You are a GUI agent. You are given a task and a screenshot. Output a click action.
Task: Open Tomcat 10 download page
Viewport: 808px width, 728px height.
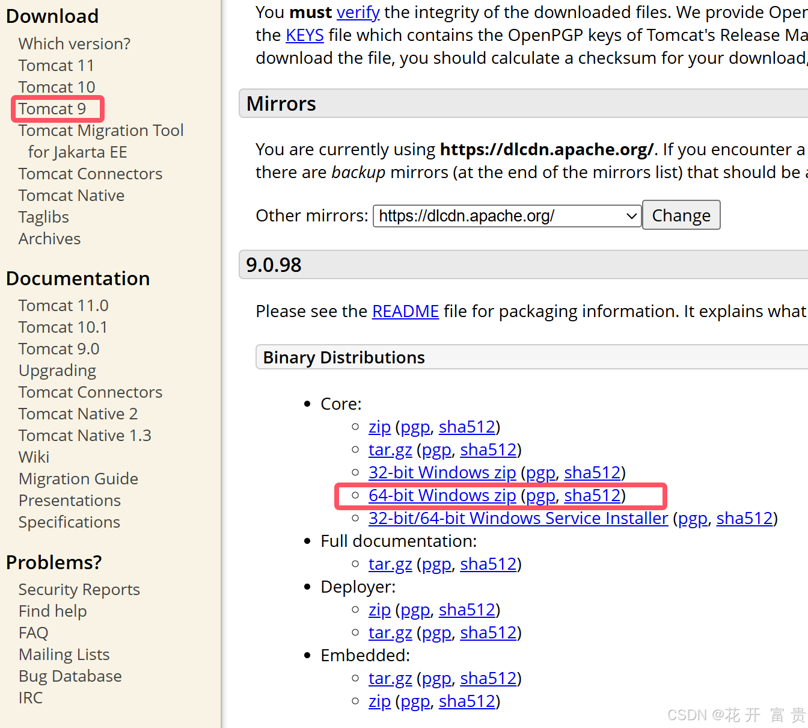tap(57, 87)
